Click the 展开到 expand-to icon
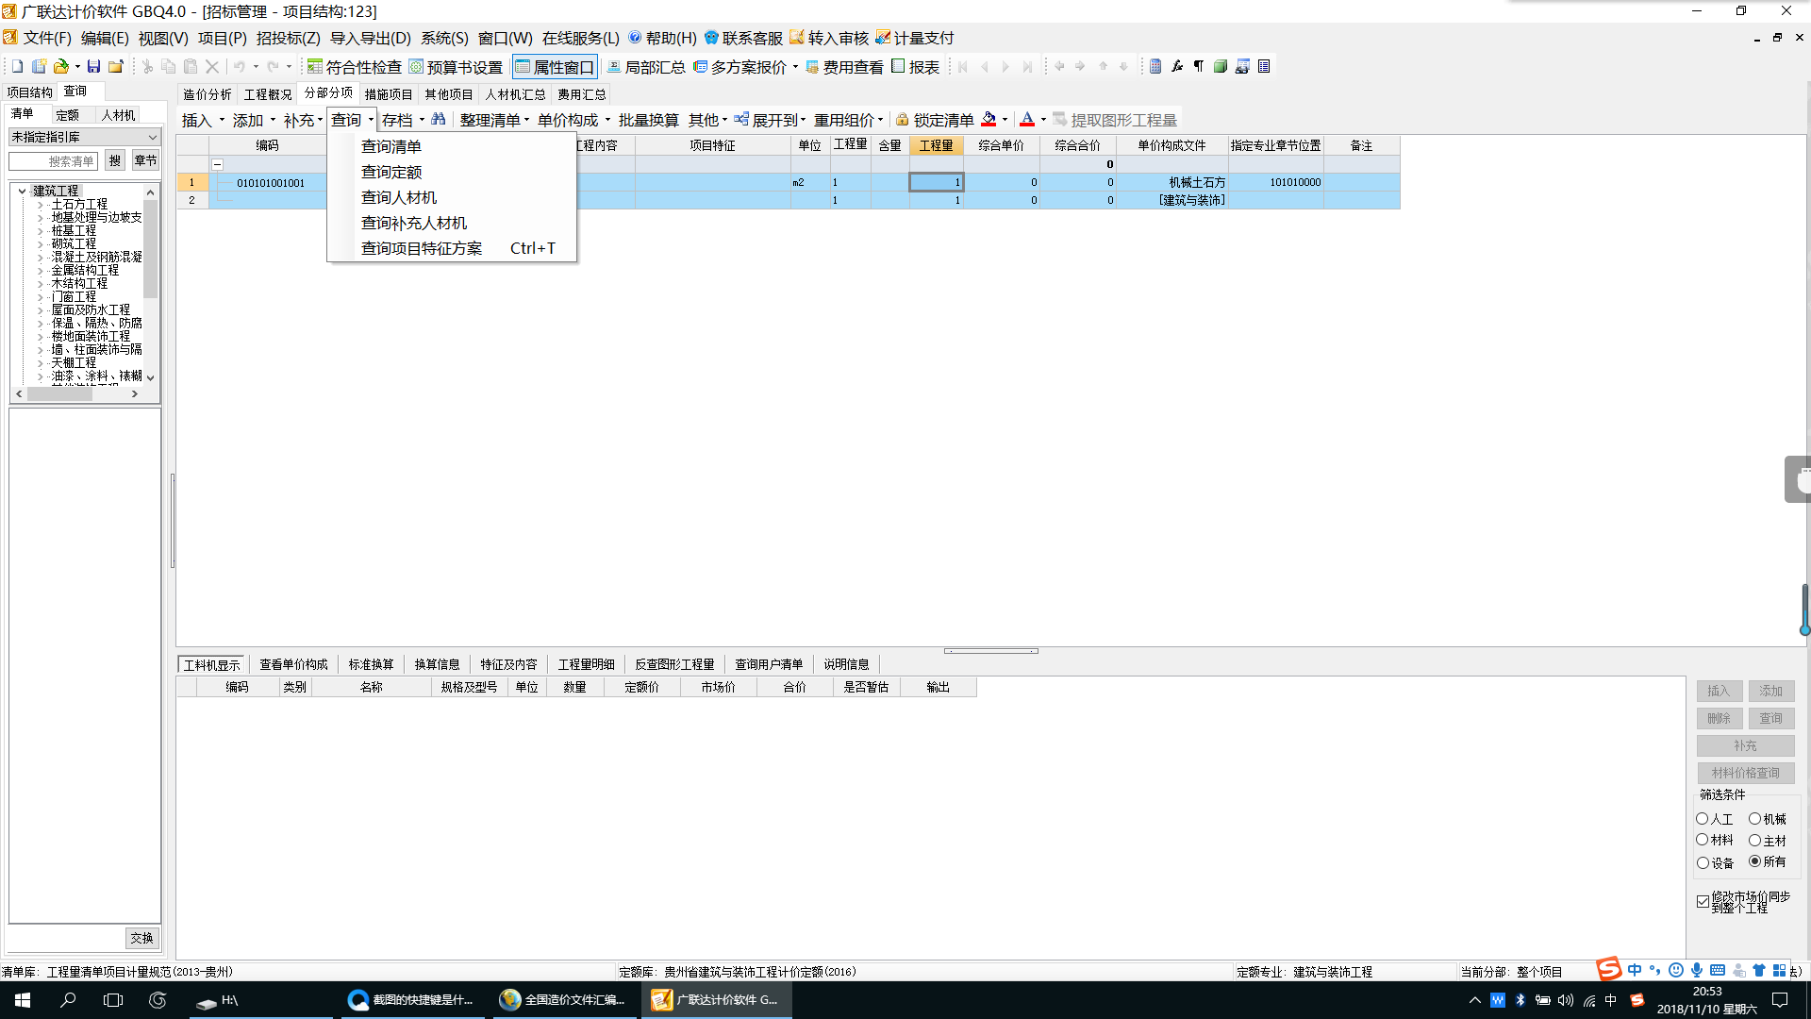Viewport: 1811px width, 1019px height. 741,119
